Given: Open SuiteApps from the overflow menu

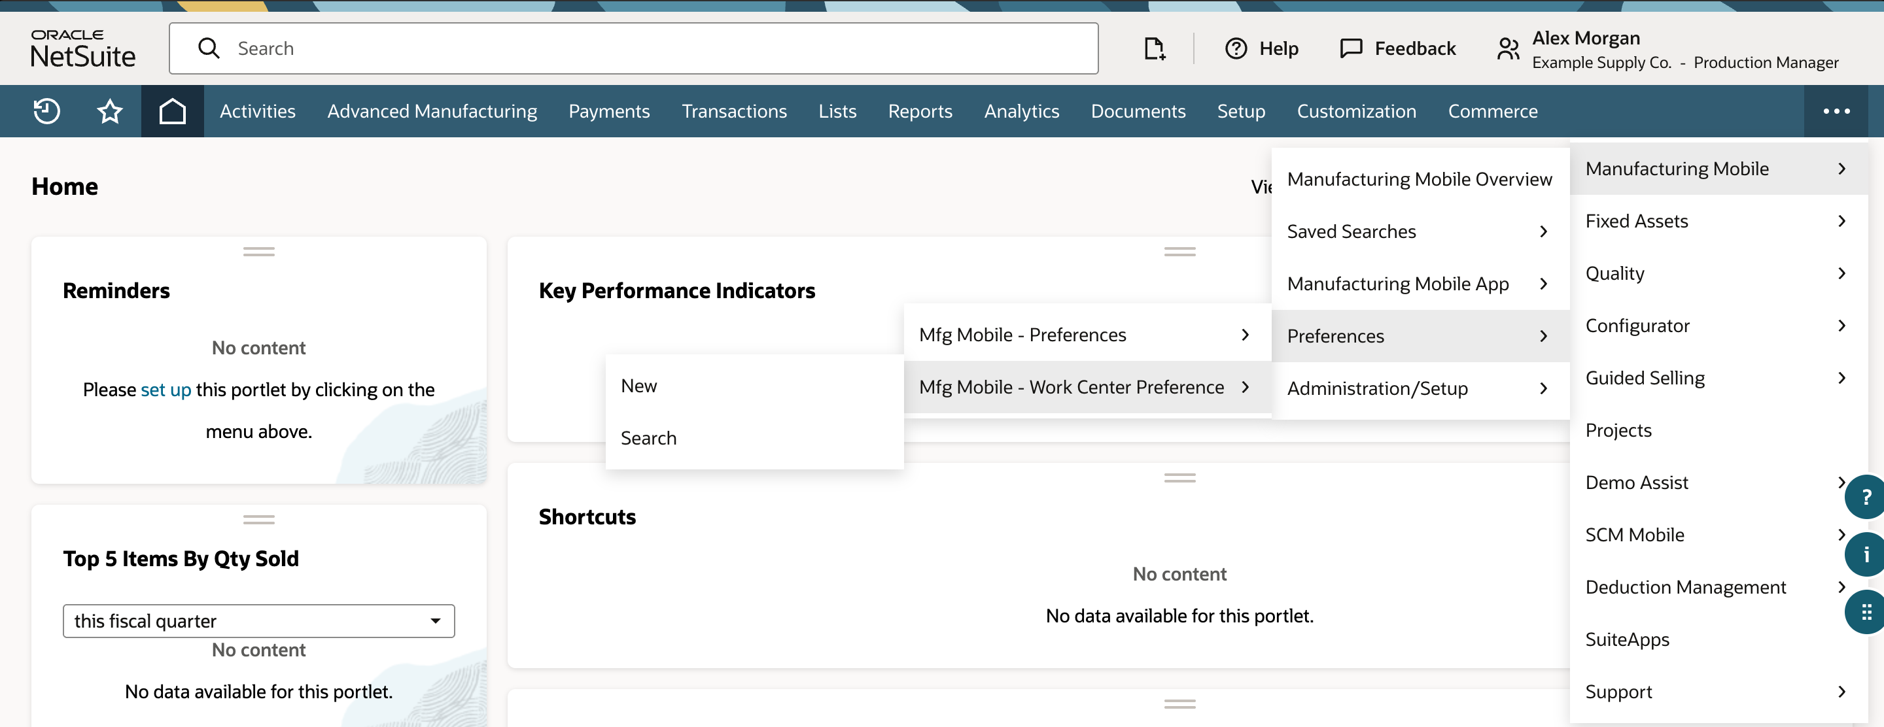Looking at the screenshot, I should pos(1718,639).
